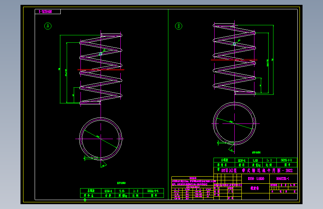Screen dimensions: 323x209
Task: Click the circled B view label
Action: pyautogui.click(x=178, y=26)
